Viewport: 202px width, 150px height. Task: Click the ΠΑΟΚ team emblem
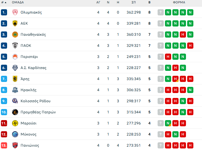[15, 46]
